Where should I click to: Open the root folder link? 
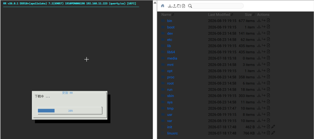170,83
